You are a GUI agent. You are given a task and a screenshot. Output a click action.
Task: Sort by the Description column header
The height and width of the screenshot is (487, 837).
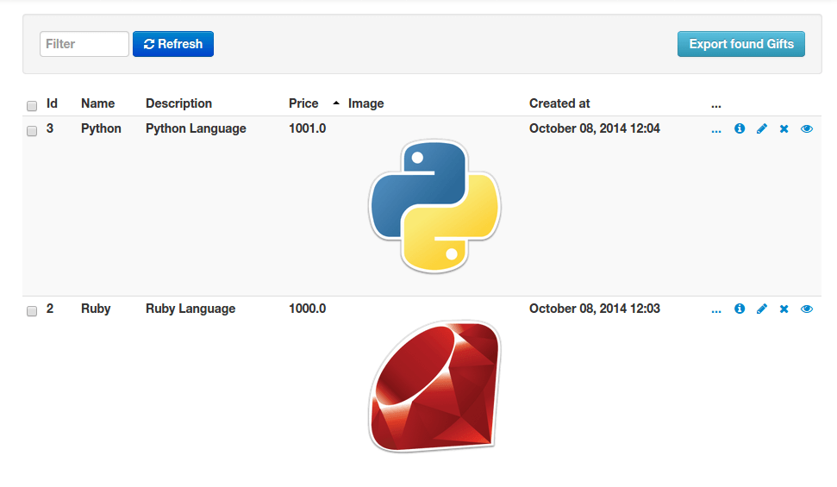(x=178, y=103)
